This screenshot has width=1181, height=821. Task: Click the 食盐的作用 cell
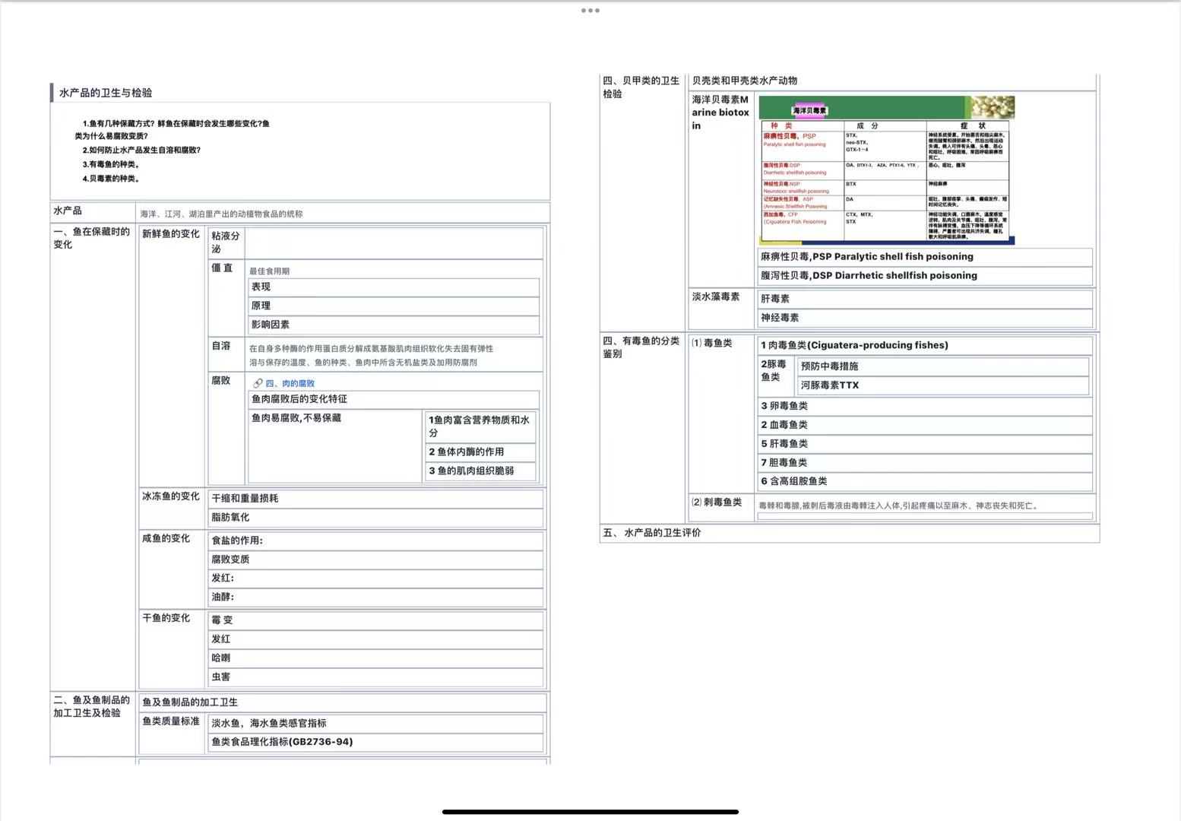click(x=375, y=540)
